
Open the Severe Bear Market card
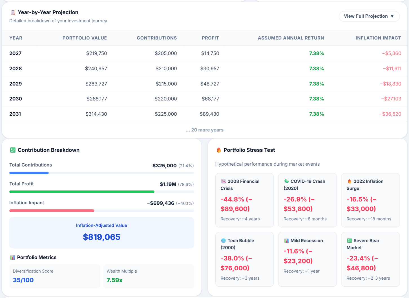(x=370, y=259)
